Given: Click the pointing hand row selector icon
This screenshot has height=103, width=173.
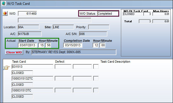Looking at the screenshot, I should (7, 67).
